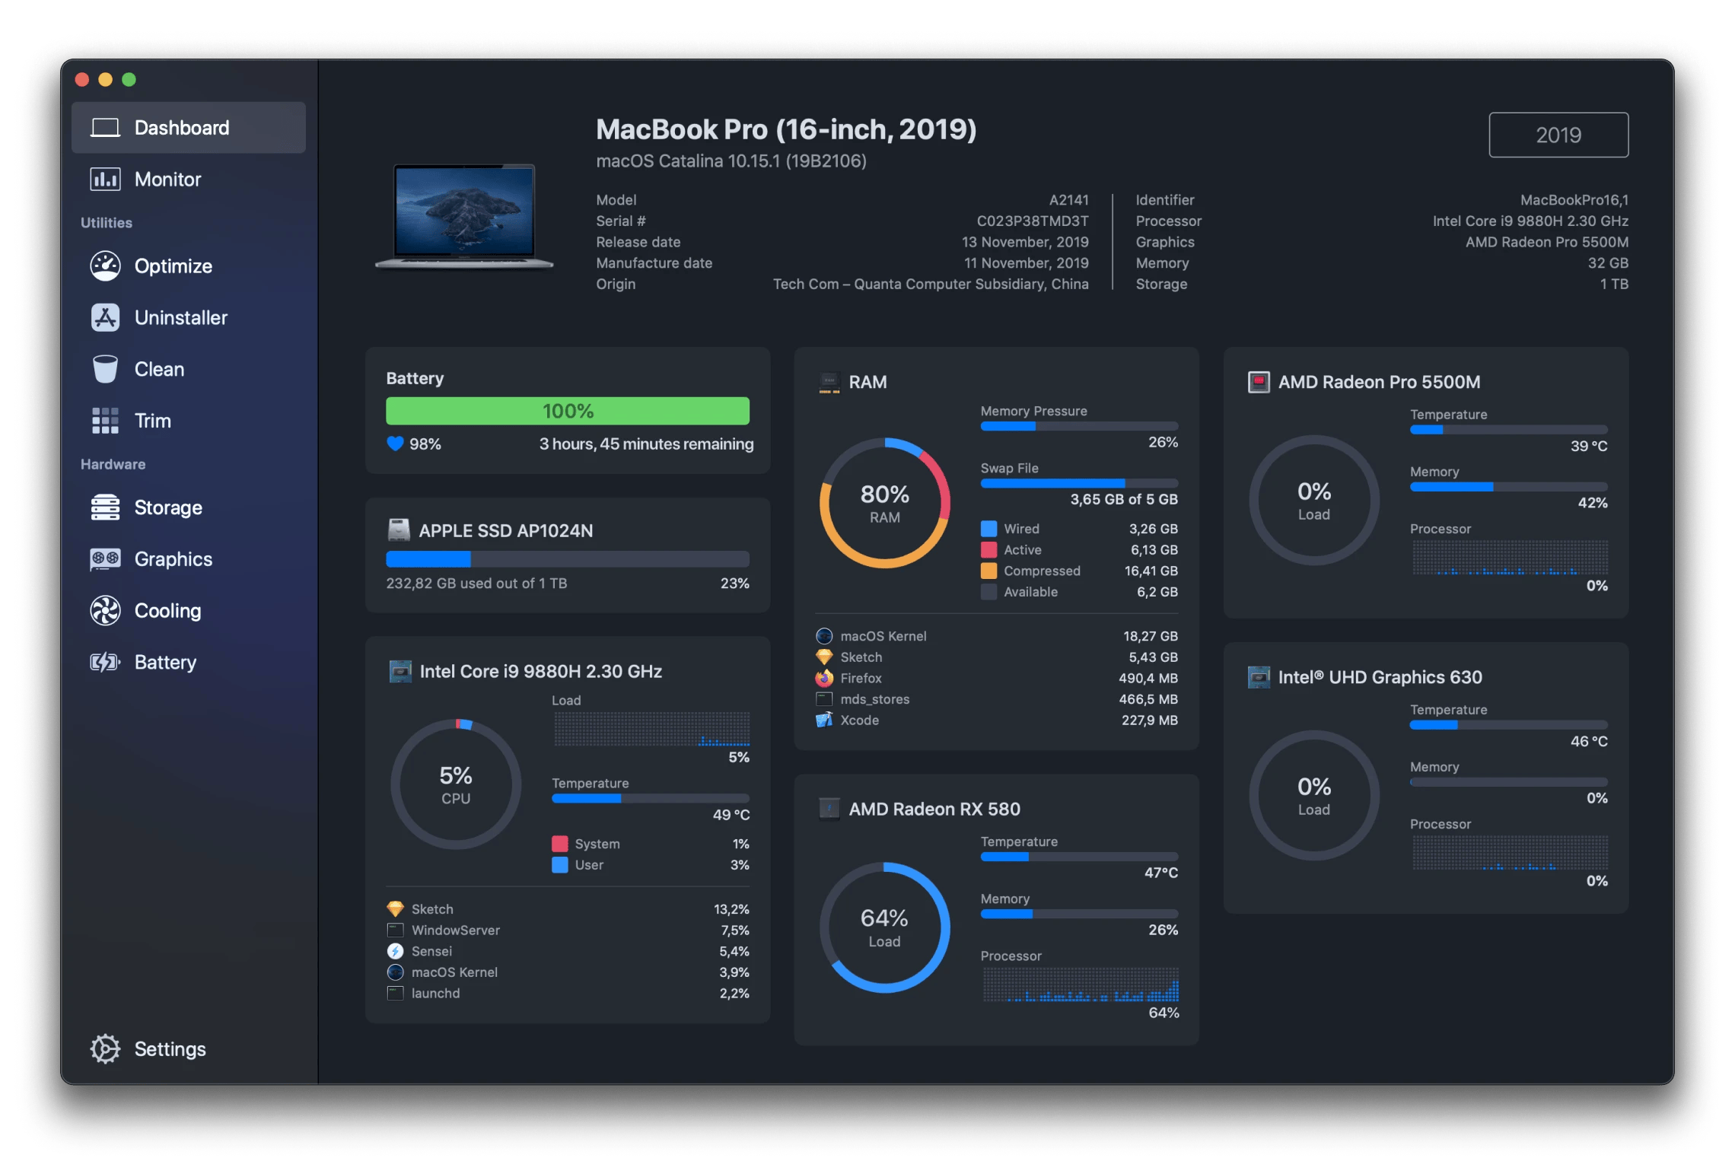Click the green full-screen window button
The image size is (1735, 1161).
click(129, 80)
